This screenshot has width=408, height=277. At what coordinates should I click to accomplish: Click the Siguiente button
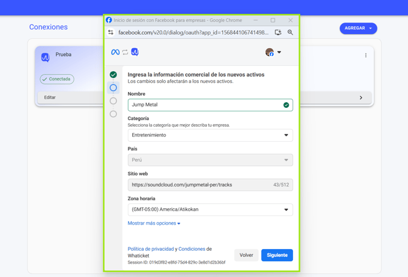(x=277, y=255)
